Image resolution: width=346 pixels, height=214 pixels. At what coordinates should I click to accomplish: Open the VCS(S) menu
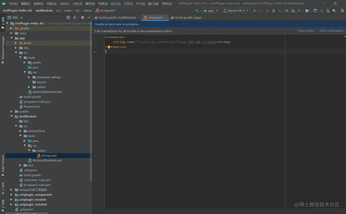140,4
